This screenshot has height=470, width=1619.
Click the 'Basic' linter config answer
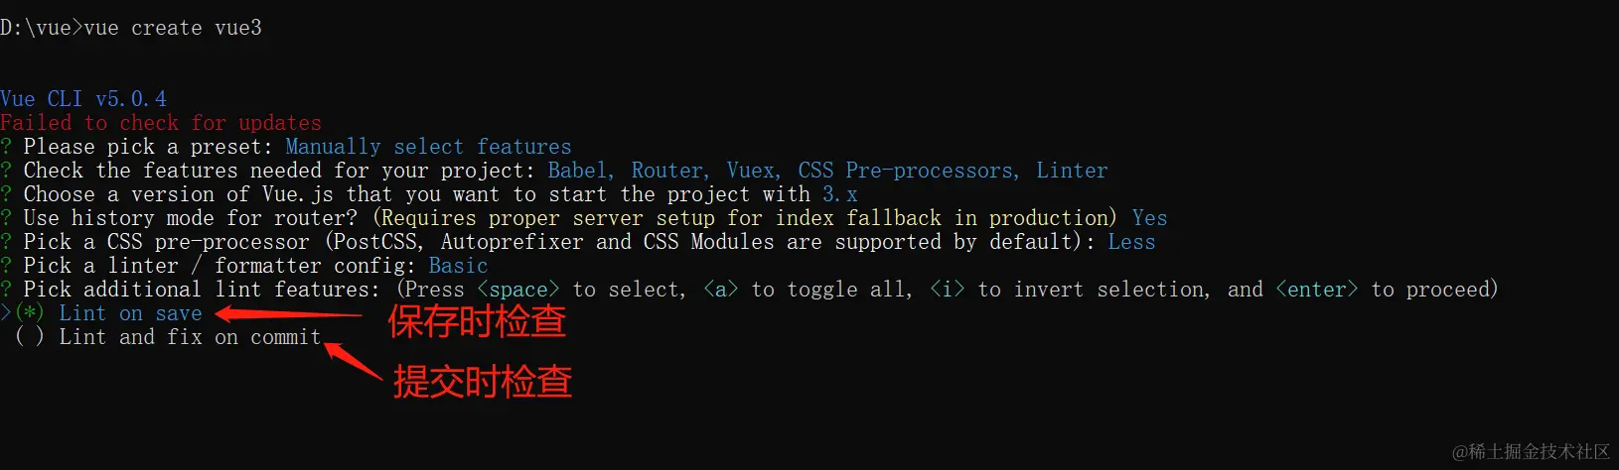(458, 266)
